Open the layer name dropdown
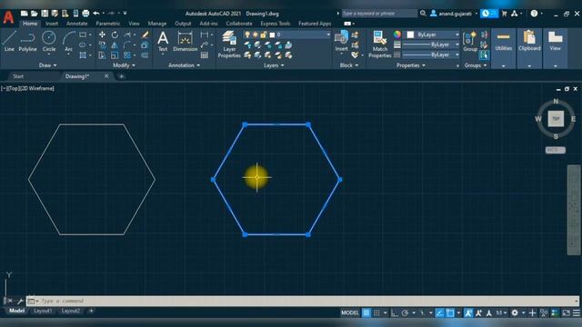Image resolution: width=582 pixels, height=327 pixels. click(x=328, y=35)
